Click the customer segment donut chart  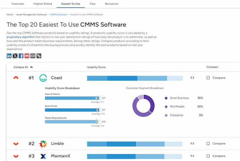click(143, 106)
